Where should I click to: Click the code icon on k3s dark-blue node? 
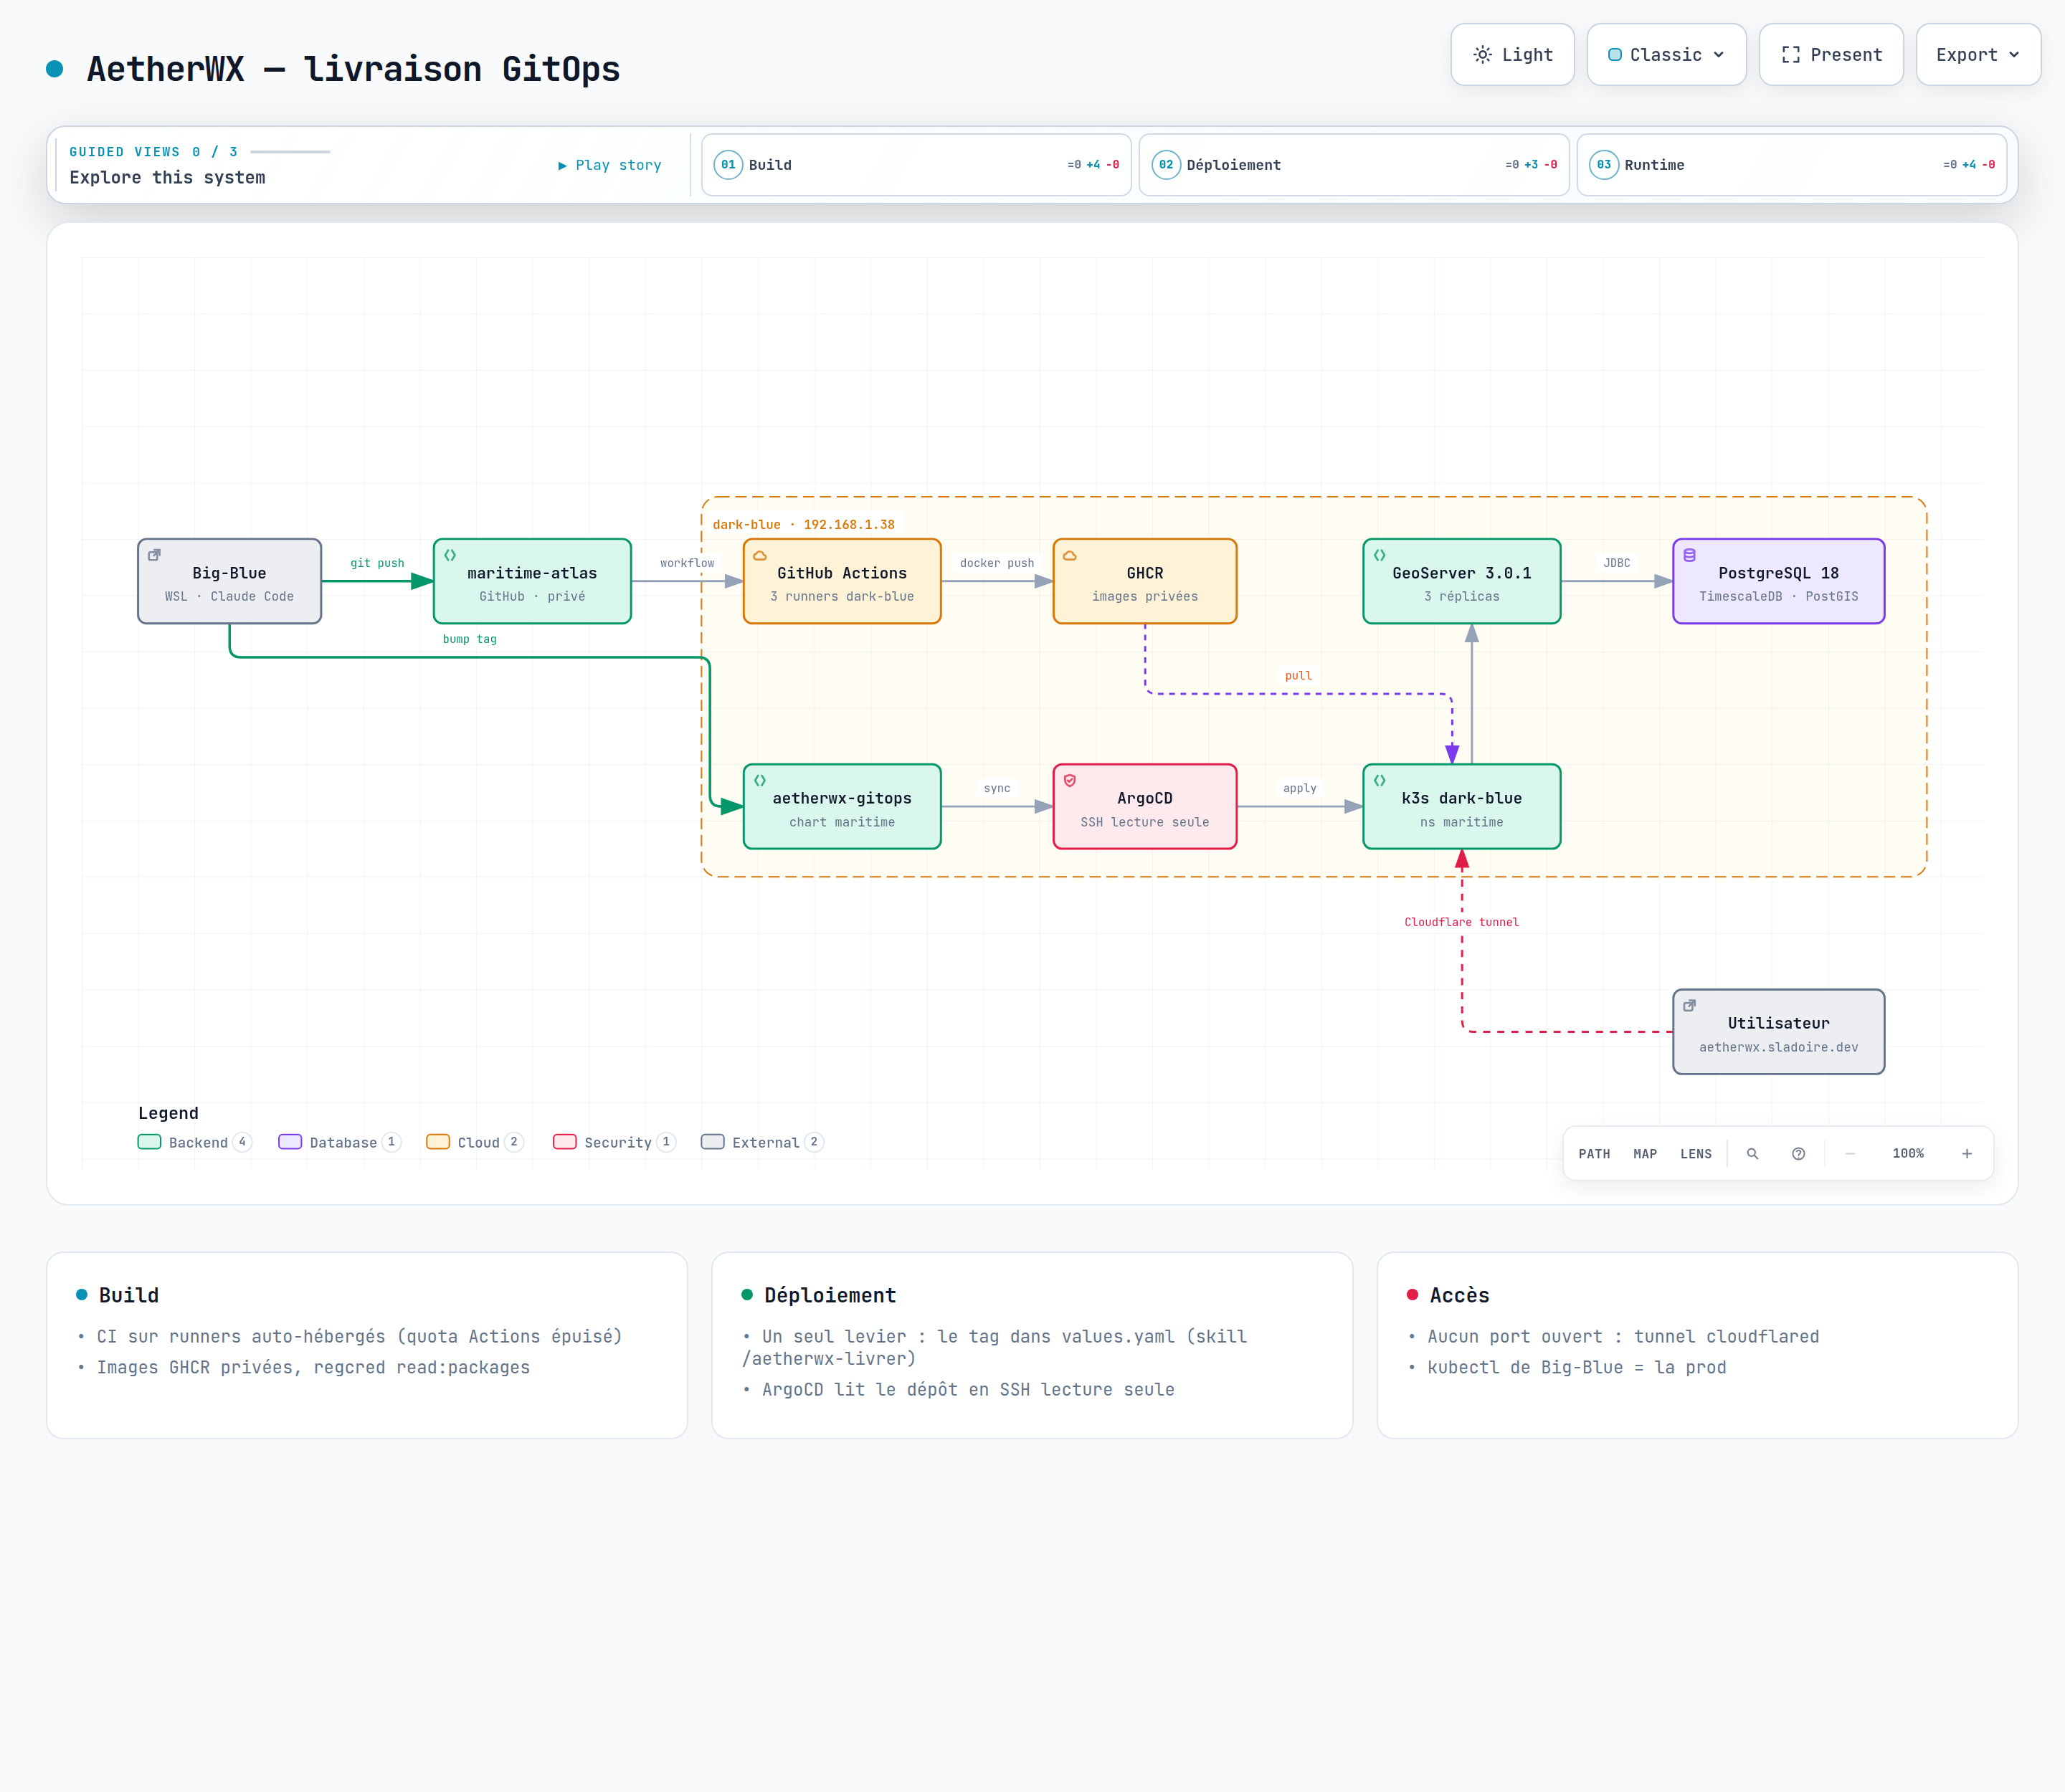point(1380,780)
